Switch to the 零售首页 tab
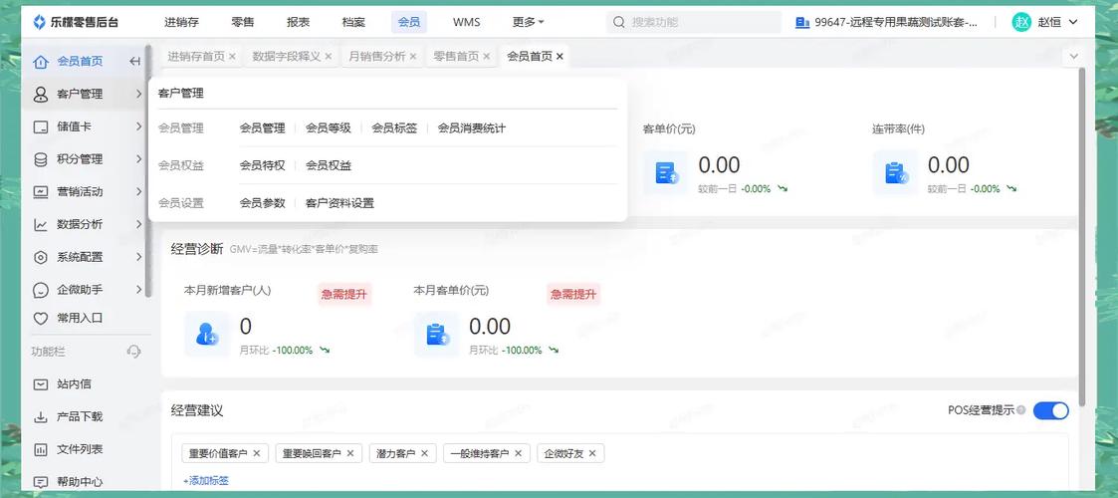Screen dimensions: 1118x498 pyautogui.click(x=456, y=57)
